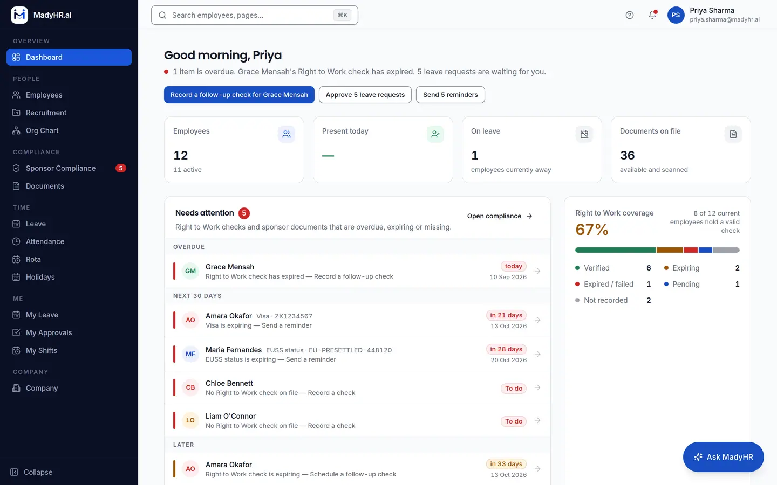This screenshot has height=485, width=777.
Task: Click the 'today' tag on Grace Mensah
Action: (x=514, y=266)
